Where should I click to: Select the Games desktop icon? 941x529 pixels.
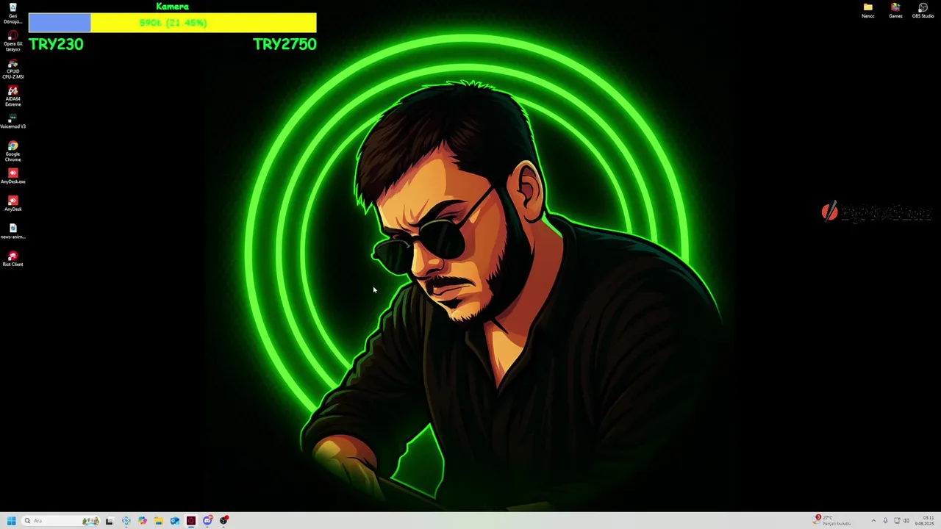point(895,10)
